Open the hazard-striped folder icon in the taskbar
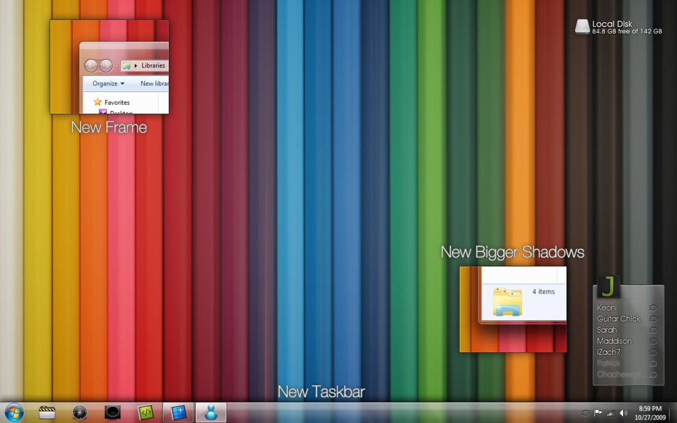The width and height of the screenshot is (677, 423). (46, 412)
